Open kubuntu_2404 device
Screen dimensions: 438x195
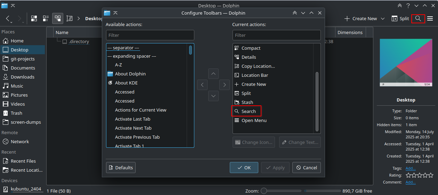(23, 189)
